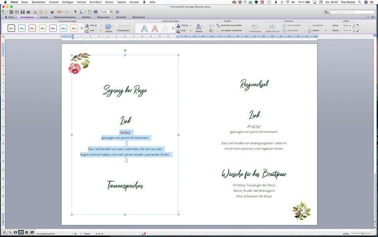This screenshot has height=237, width=378.
Task: Click the Cut scissors icon
Action: pos(35,12)
